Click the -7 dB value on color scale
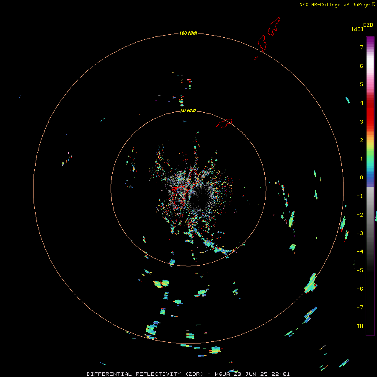The image size is (377, 377). (x=360, y=307)
